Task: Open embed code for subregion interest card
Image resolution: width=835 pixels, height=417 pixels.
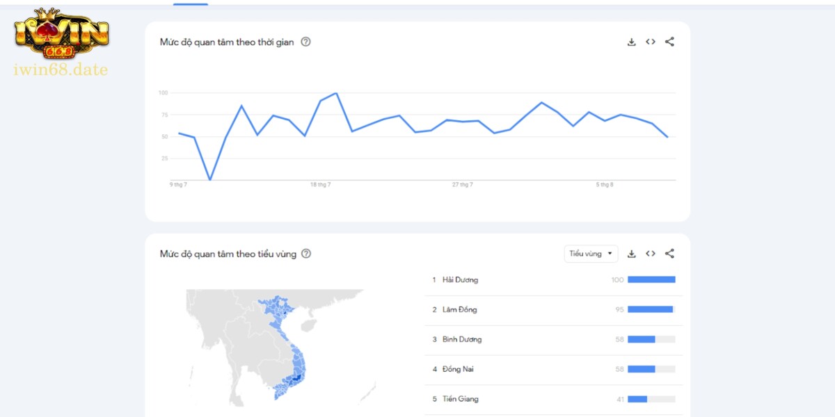Action: (651, 254)
